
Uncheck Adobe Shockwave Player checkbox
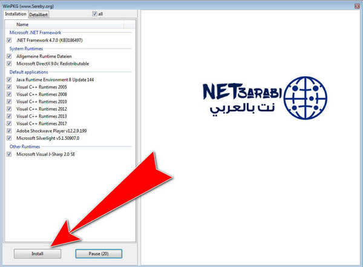pyautogui.click(x=9, y=131)
